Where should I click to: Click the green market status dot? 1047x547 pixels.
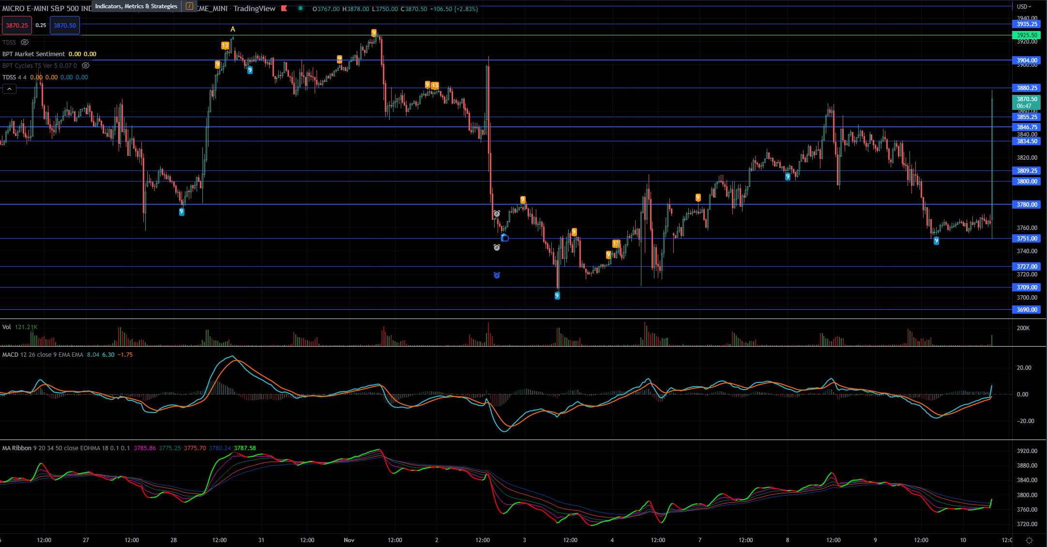(x=301, y=8)
